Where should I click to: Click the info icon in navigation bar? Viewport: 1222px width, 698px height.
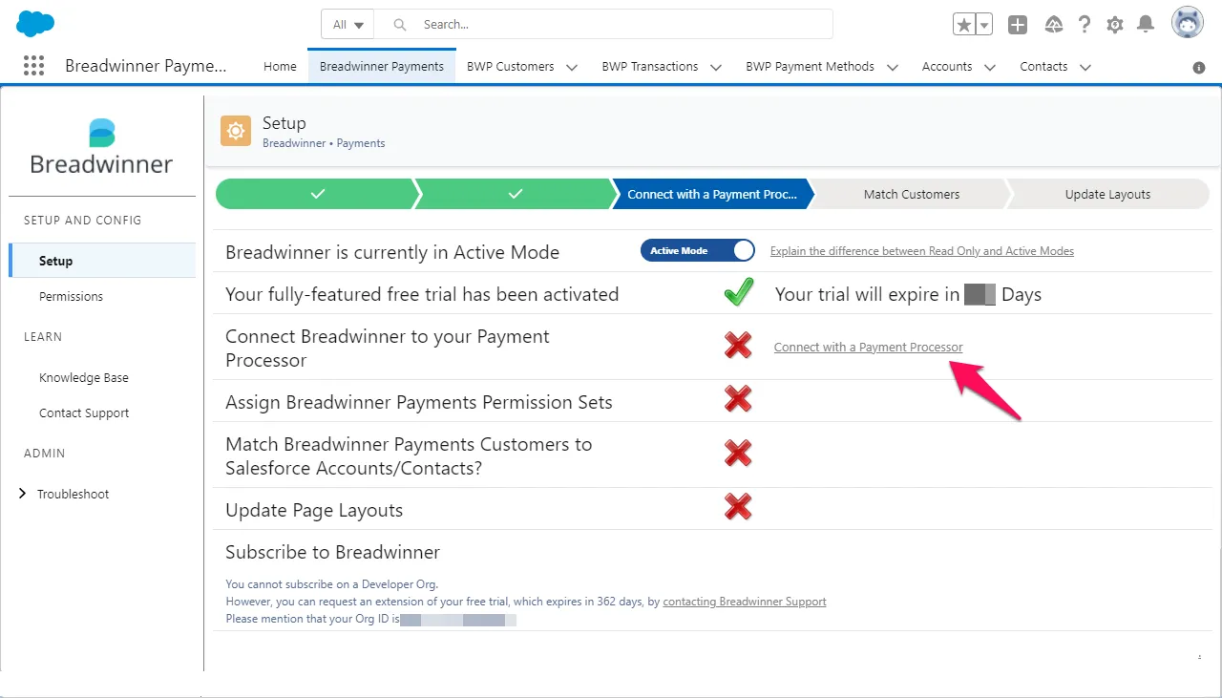tap(1199, 68)
